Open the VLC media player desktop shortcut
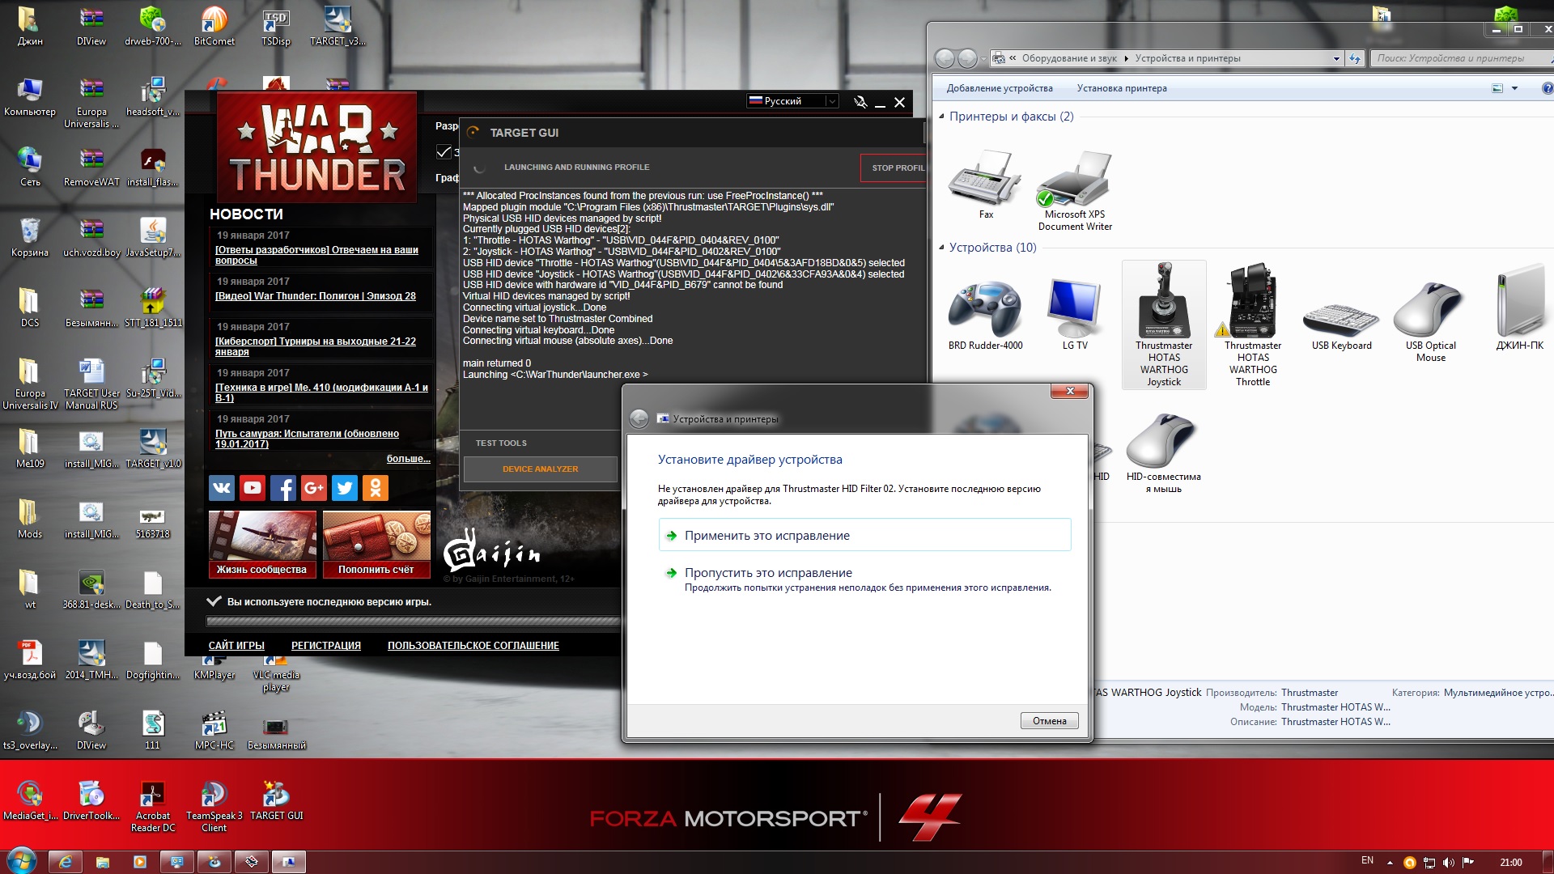1554x874 pixels. [276, 672]
